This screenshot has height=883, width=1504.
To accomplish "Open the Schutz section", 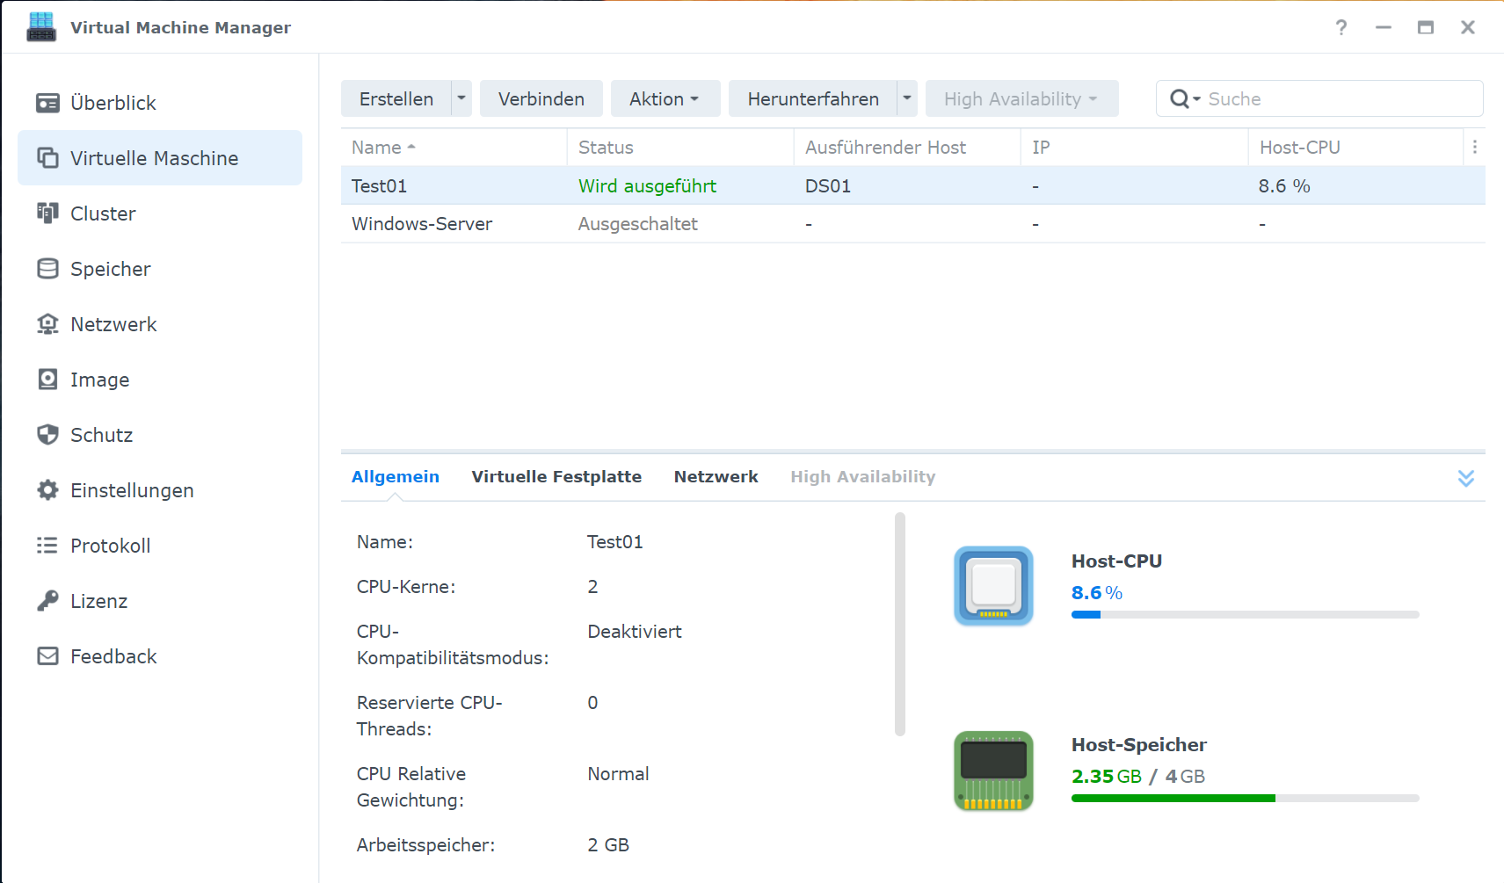I will pos(100,435).
